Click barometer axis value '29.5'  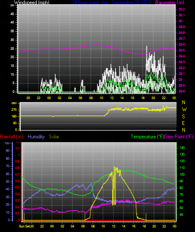[x=182, y=50]
